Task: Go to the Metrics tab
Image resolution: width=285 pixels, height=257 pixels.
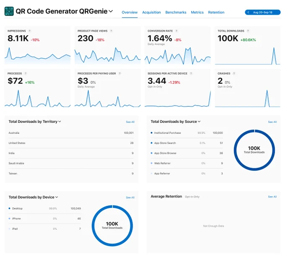Action: pyautogui.click(x=197, y=12)
